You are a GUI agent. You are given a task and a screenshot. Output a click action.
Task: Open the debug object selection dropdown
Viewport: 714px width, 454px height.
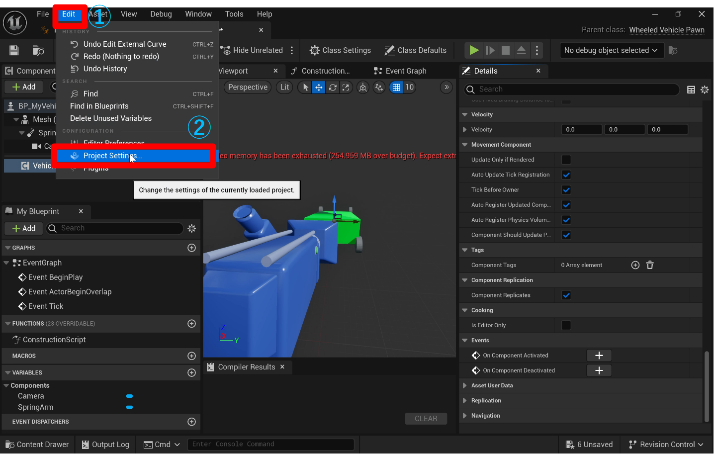612,50
